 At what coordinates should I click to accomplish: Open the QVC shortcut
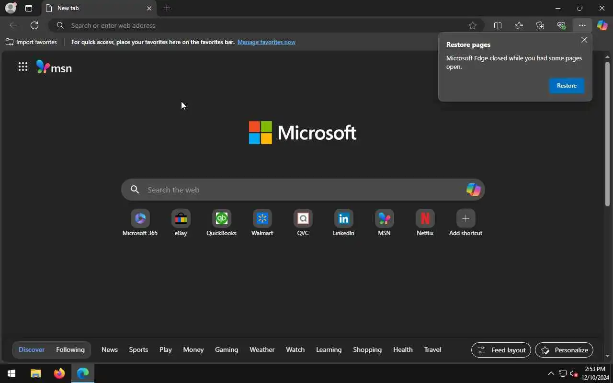(303, 223)
